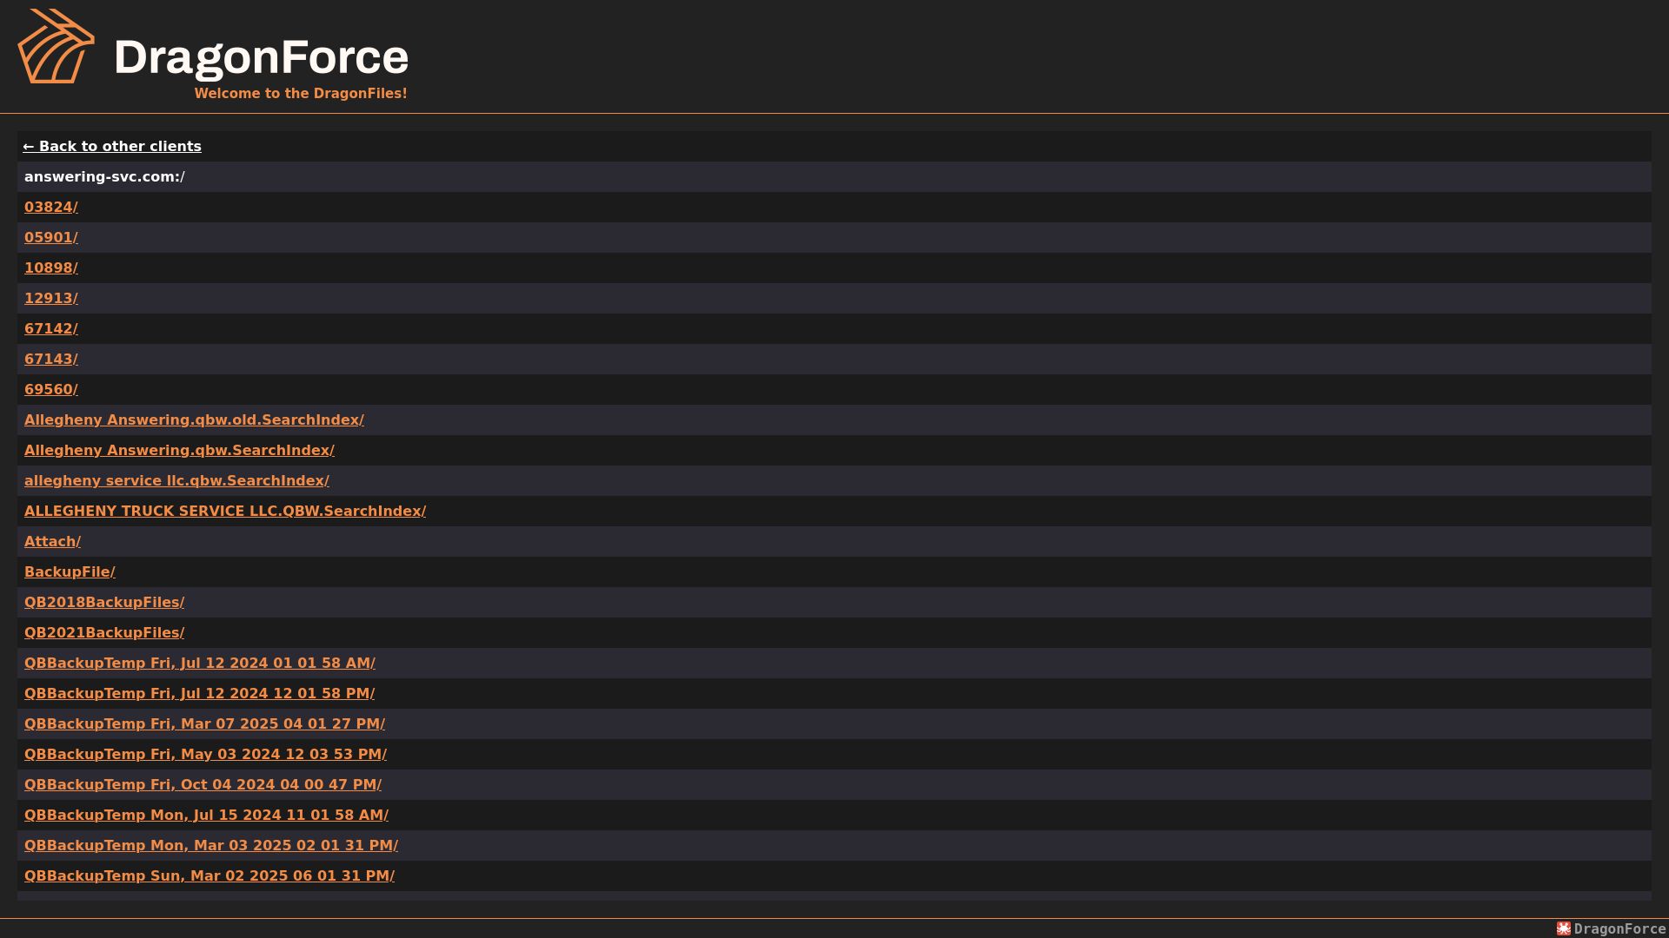Open the QB2021BackupFiles/ folder
1669x938 pixels.
tap(104, 632)
